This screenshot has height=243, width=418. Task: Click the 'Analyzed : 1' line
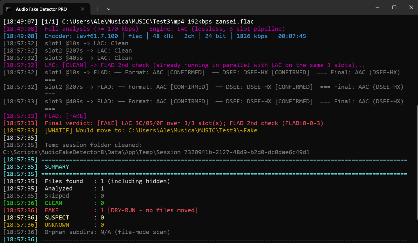53,188
